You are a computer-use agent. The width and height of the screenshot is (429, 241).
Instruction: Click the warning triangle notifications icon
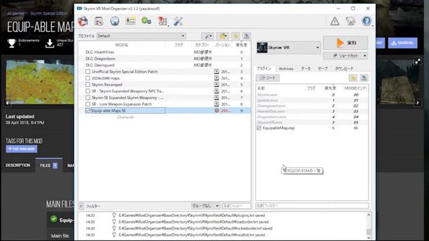[334, 21]
